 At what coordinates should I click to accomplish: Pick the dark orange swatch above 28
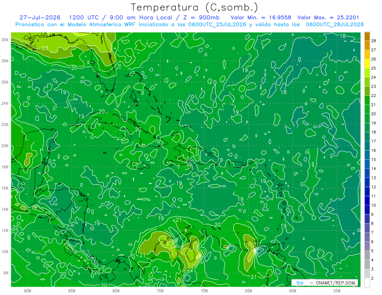click(367, 36)
